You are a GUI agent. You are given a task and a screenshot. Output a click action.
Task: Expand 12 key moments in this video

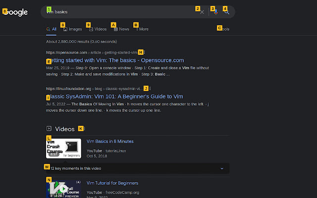[x=136, y=168]
